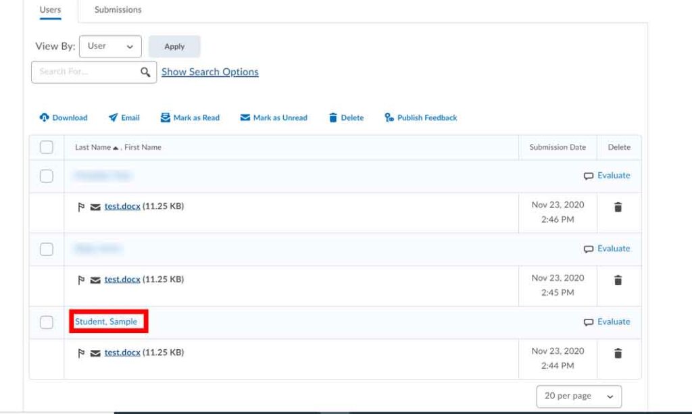This screenshot has width=692, height=414.
Task: Select the first user row checkbox
Action: [x=47, y=176]
